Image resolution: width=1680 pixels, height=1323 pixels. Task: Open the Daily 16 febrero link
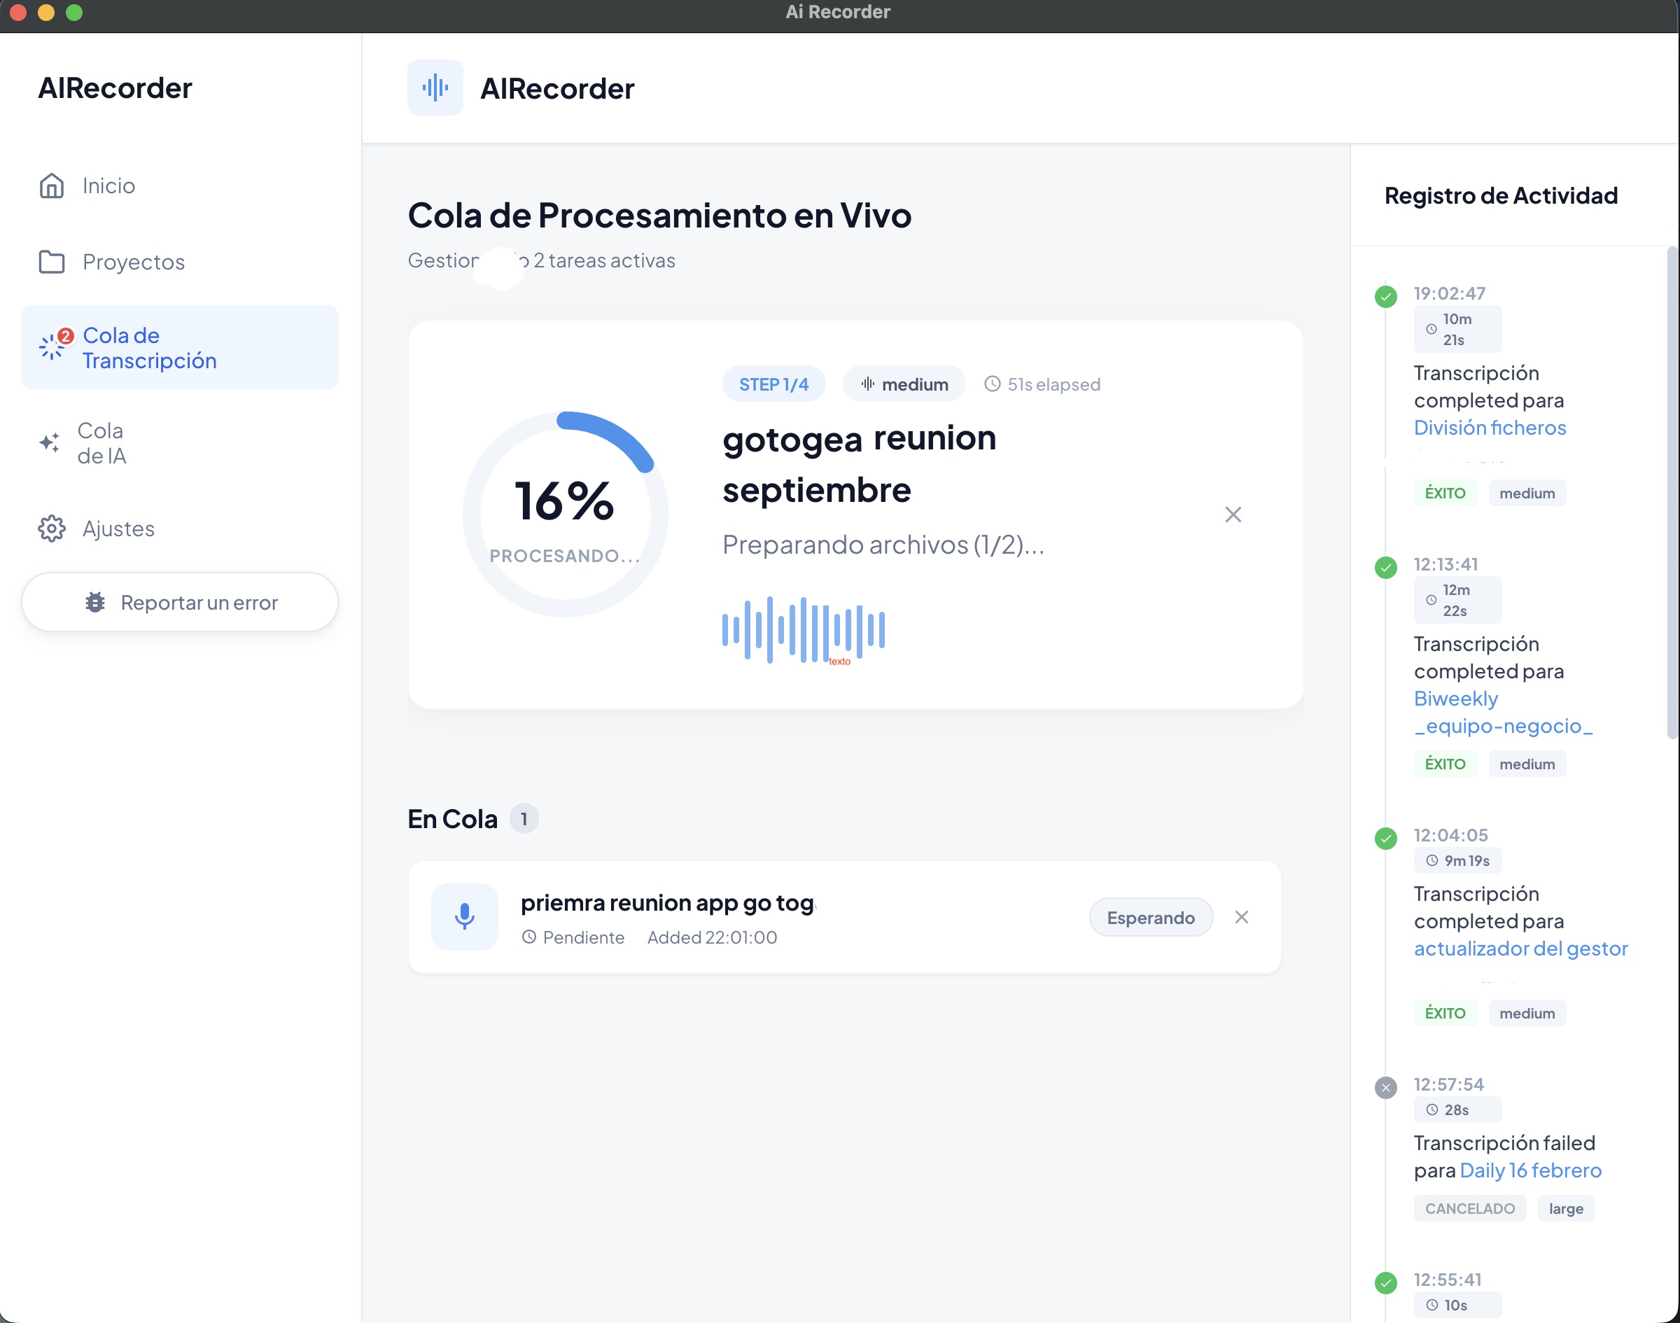point(1530,1170)
